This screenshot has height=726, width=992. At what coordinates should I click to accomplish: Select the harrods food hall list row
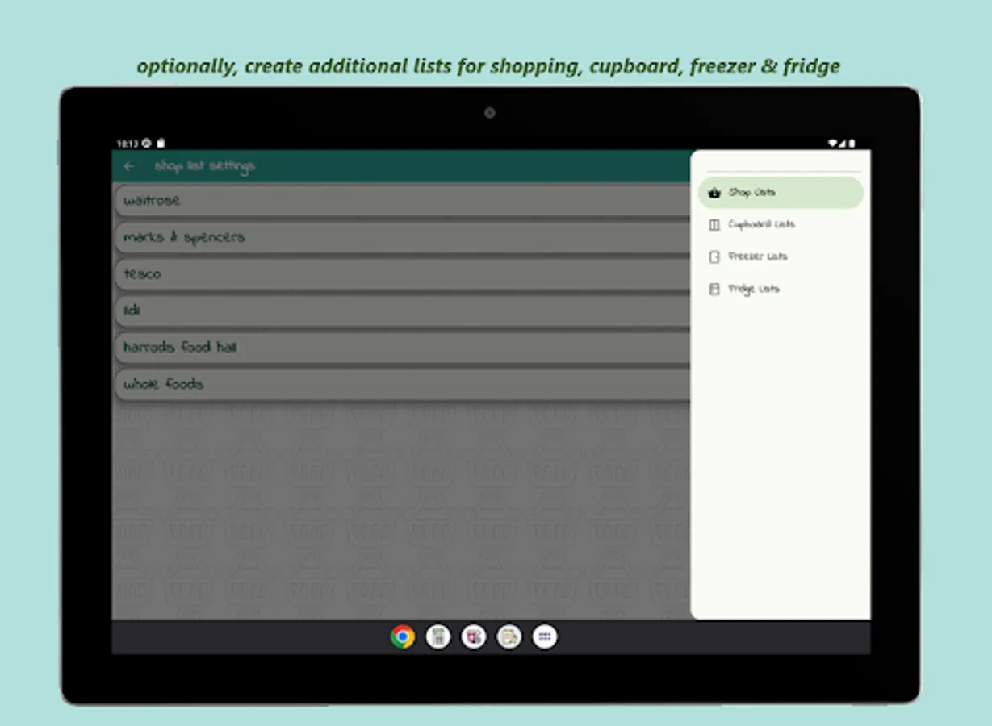click(x=403, y=348)
